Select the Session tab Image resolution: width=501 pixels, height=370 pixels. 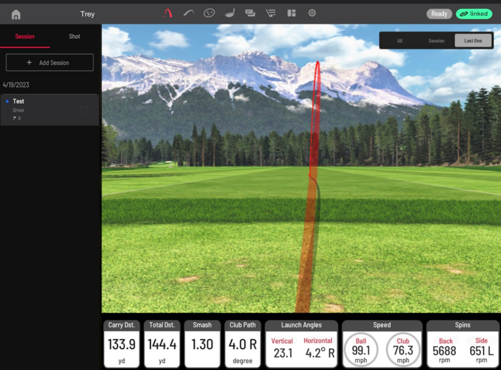coord(25,36)
